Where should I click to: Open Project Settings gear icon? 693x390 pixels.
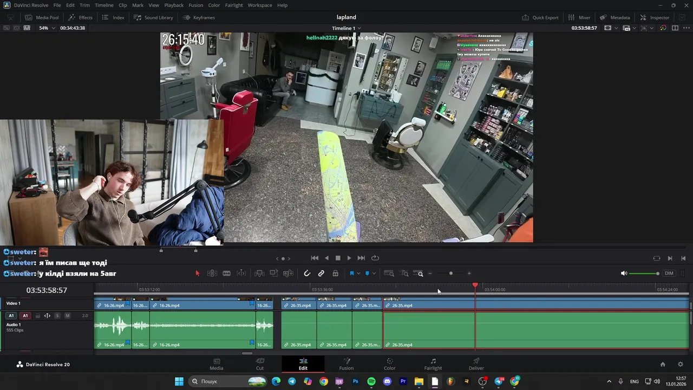coord(681,365)
